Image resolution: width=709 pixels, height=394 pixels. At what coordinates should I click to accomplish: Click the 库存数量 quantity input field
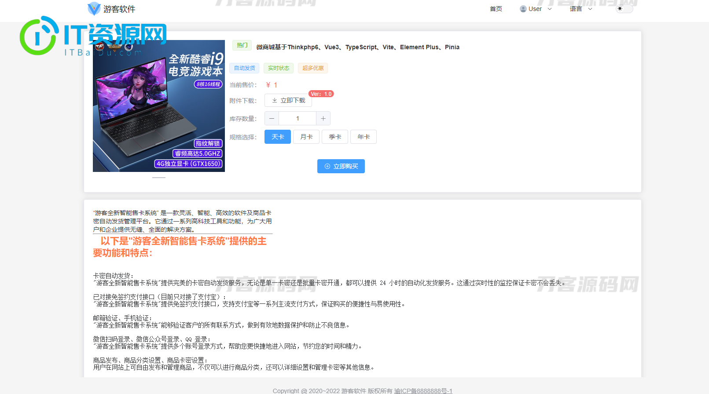coord(298,118)
